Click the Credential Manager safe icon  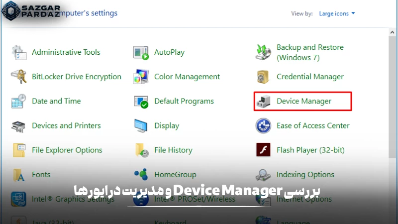pyautogui.click(x=263, y=77)
